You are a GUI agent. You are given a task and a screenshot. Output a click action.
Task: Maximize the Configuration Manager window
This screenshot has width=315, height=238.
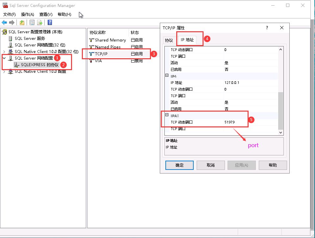click(288, 5)
